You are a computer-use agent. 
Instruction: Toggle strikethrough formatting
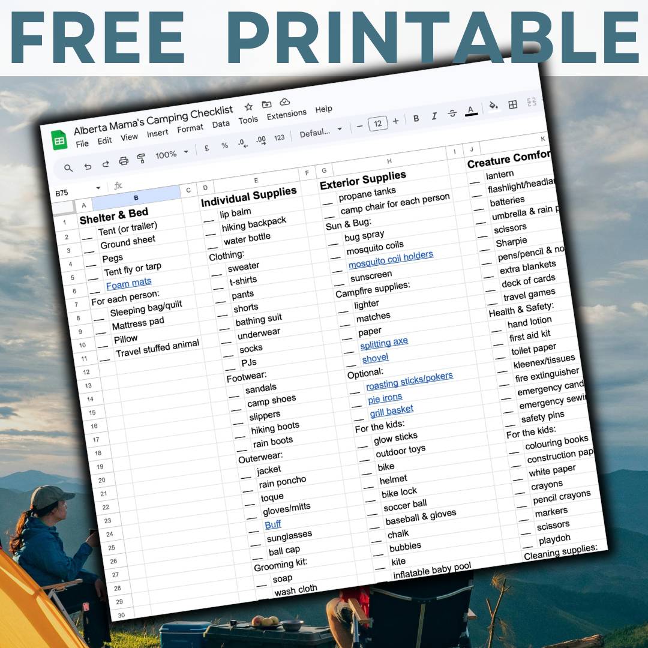point(452,113)
